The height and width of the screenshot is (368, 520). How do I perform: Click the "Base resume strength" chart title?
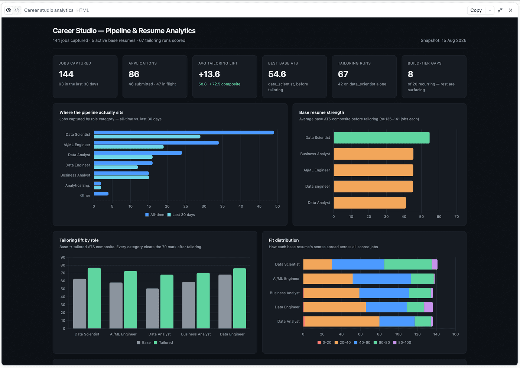click(x=322, y=112)
